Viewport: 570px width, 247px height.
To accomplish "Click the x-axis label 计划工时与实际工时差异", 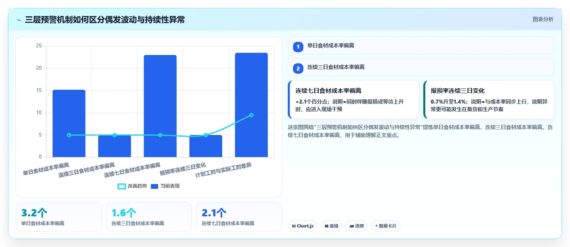I will [x=223, y=170].
